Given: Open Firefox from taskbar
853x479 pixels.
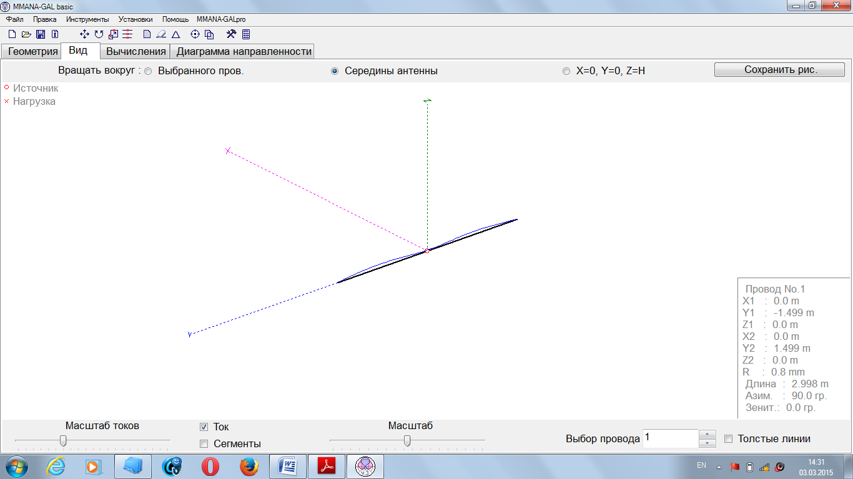Looking at the screenshot, I should 249,466.
